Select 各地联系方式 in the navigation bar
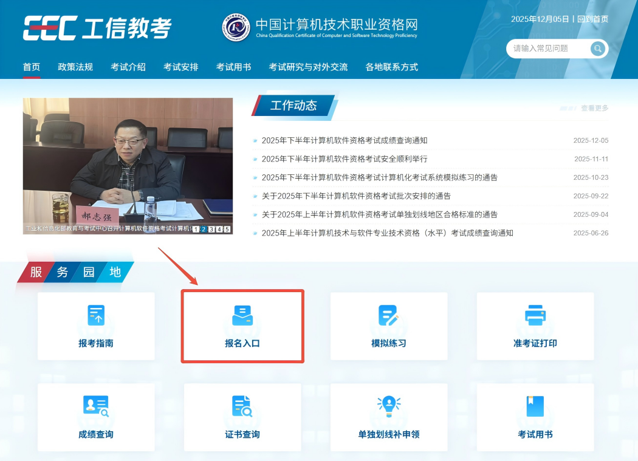The width and height of the screenshot is (638, 461). pos(391,67)
